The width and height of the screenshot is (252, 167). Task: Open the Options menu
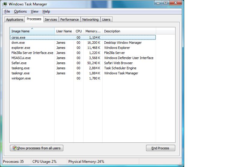20,11
